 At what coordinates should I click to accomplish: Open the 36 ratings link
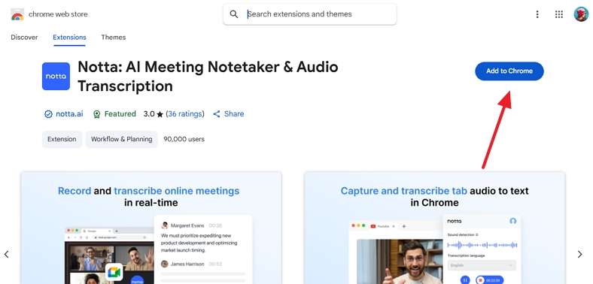pyautogui.click(x=185, y=114)
